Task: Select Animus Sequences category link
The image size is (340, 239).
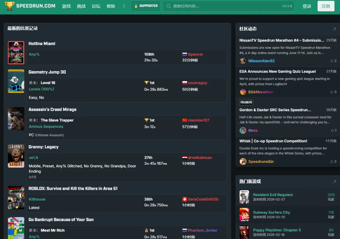Action: [x=46, y=127]
